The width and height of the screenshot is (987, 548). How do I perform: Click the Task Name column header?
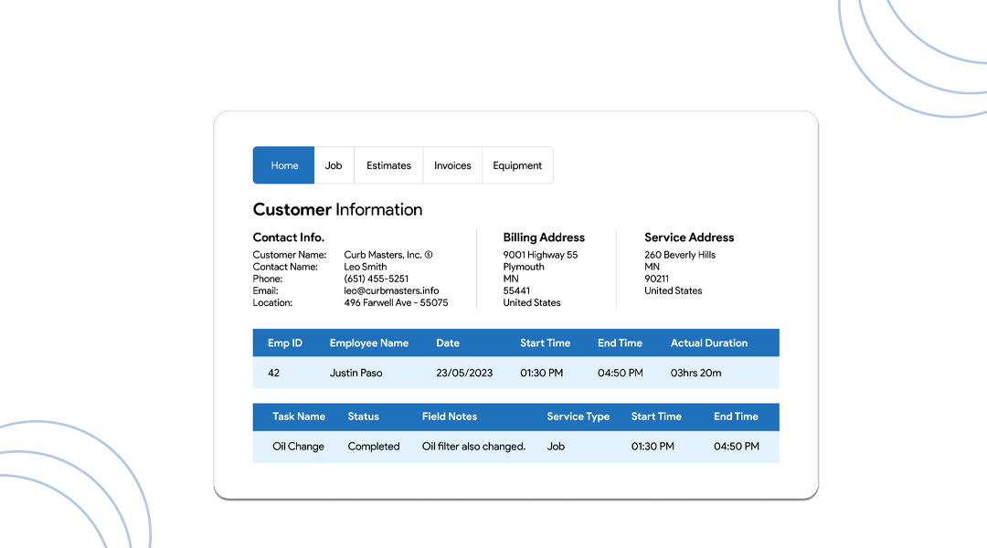[299, 416]
